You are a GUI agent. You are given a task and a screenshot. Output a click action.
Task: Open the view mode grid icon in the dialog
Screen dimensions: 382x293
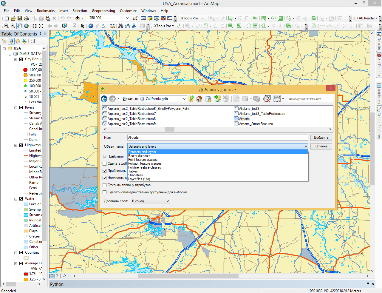click(x=277, y=99)
